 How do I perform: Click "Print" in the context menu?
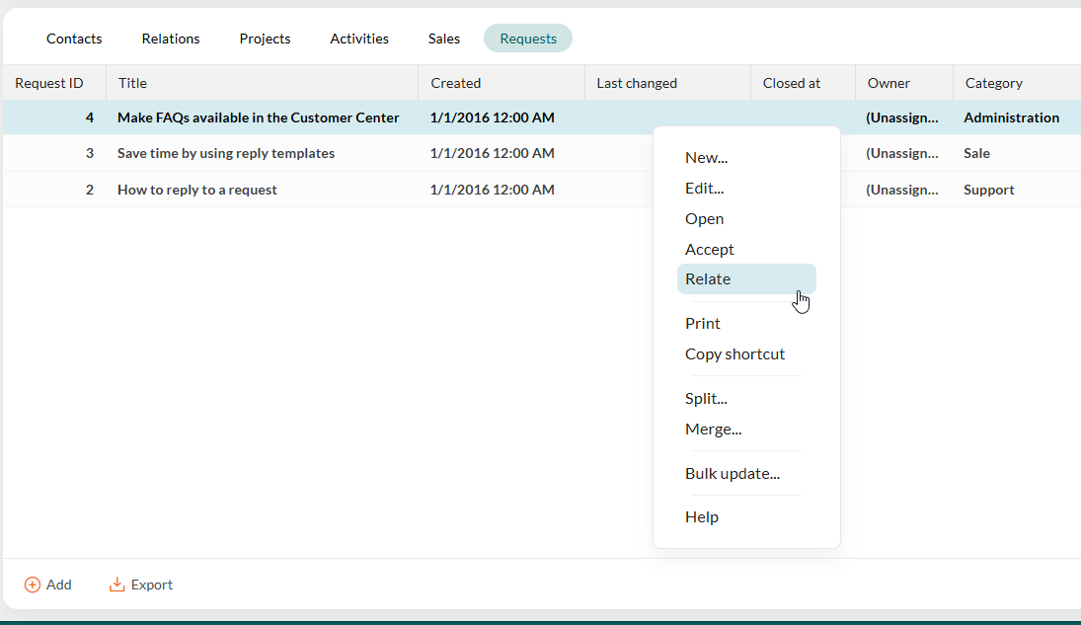(x=702, y=323)
